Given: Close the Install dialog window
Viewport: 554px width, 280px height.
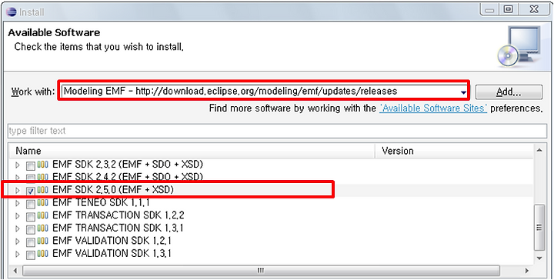Looking at the screenshot, I should 534,10.
